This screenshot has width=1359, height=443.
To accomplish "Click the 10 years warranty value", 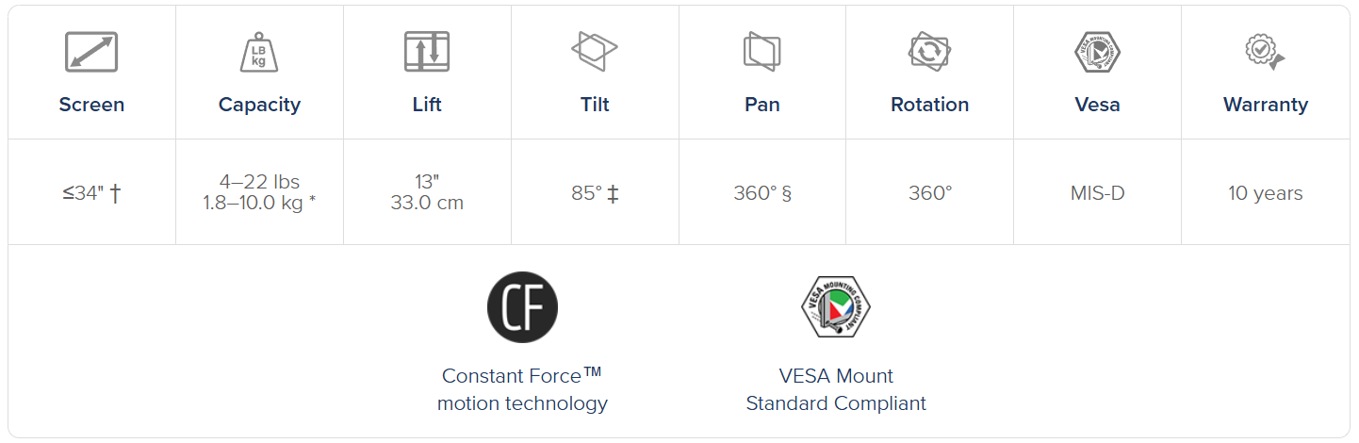I will coord(1265,194).
